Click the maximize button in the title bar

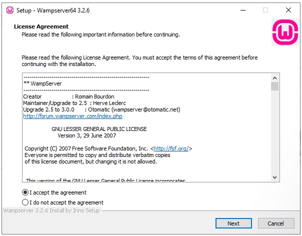pos(265,10)
